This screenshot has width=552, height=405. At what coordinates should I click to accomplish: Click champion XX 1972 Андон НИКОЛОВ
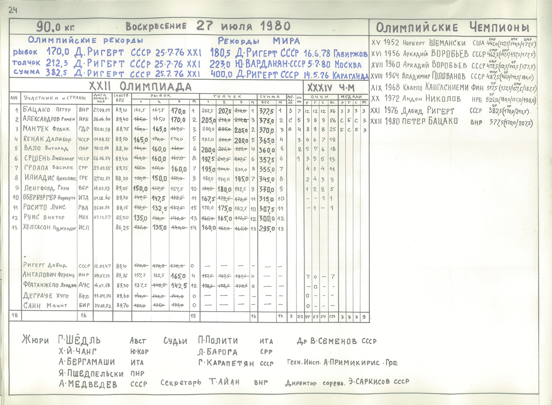pyautogui.click(x=453, y=99)
